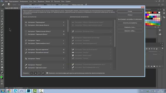Open the Windows Start menu
Viewport: 166px width, 93px height.
click(x=3, y=91)
